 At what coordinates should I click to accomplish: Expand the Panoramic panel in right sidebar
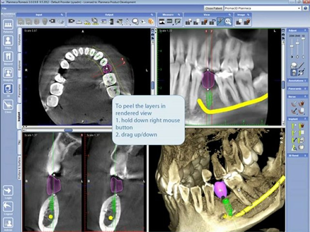click(x=297, y=89)
